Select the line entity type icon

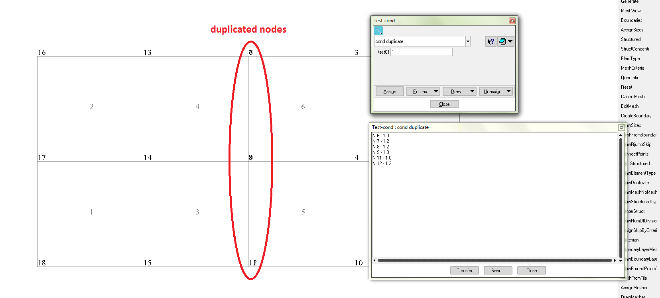378,31
